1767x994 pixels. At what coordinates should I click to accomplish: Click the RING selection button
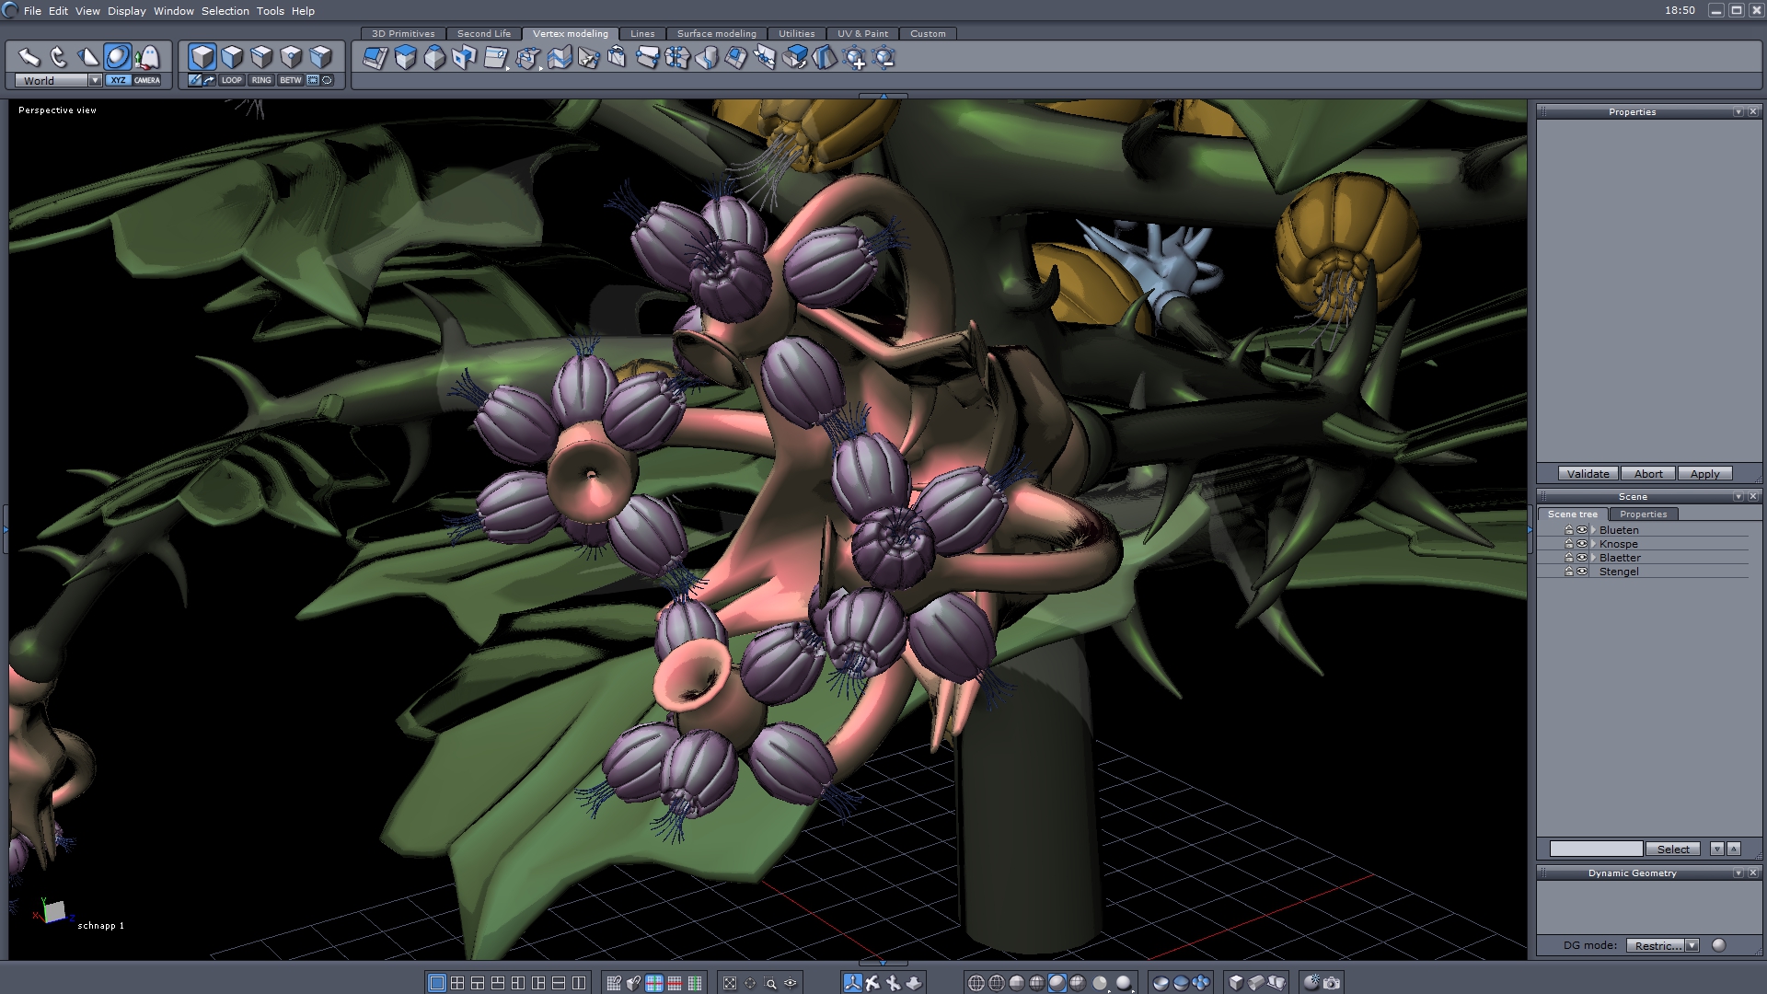261,80
